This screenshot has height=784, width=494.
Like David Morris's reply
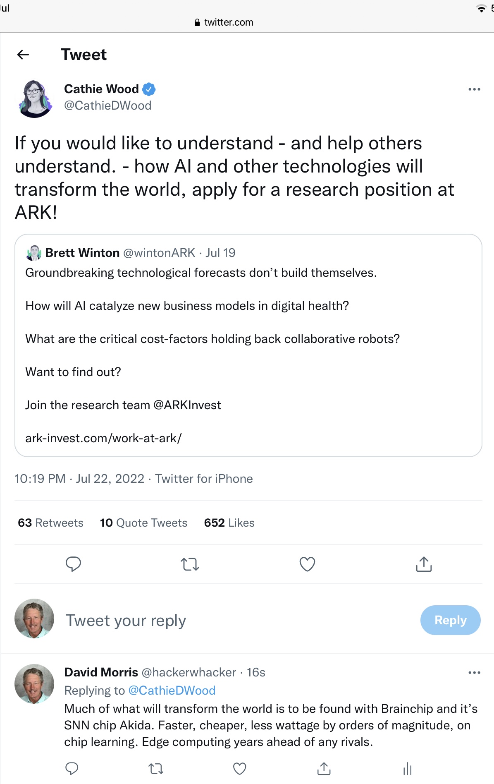point(240,769)
